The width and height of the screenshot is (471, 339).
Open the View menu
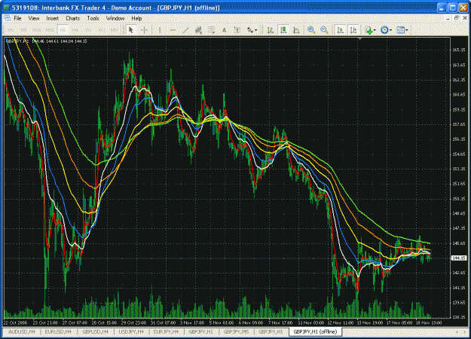[34, 18]
